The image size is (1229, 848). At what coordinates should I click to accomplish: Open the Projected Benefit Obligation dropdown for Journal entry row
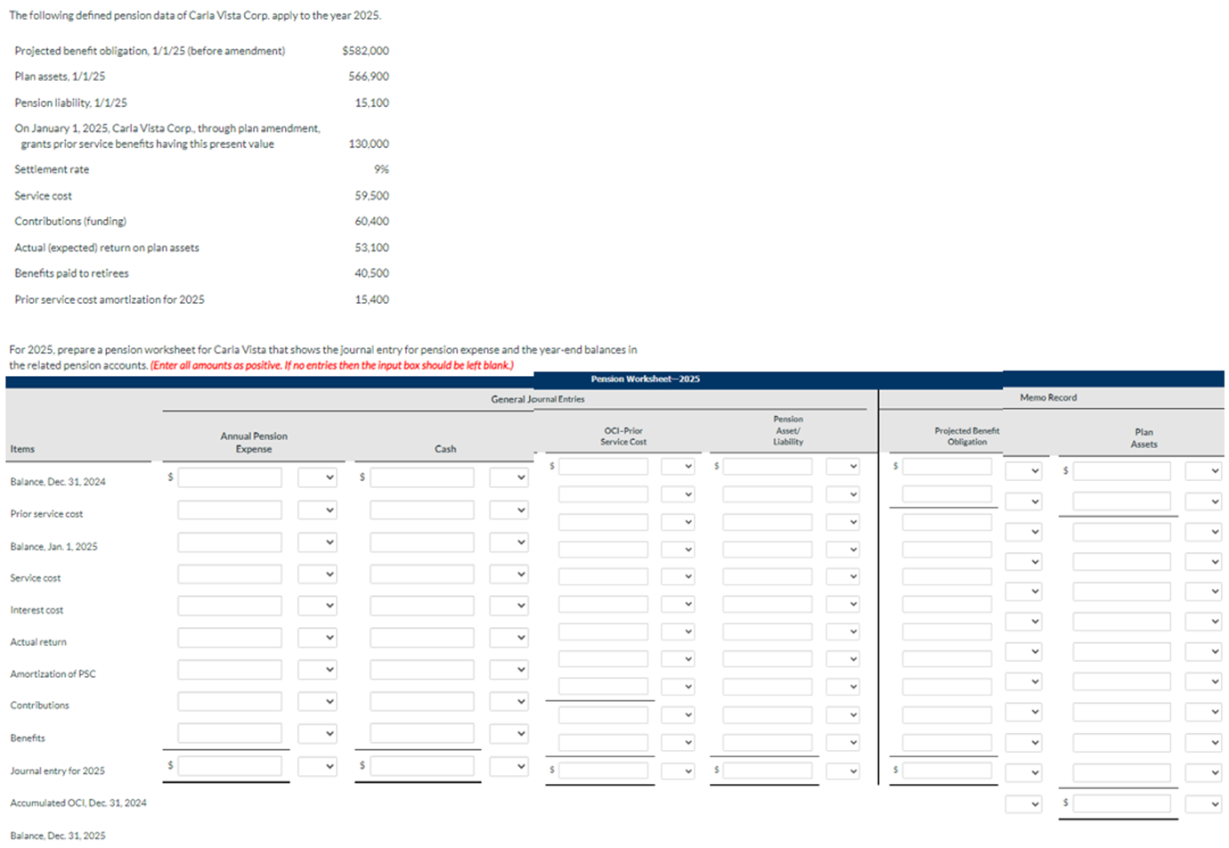[x=1025, y=771]
